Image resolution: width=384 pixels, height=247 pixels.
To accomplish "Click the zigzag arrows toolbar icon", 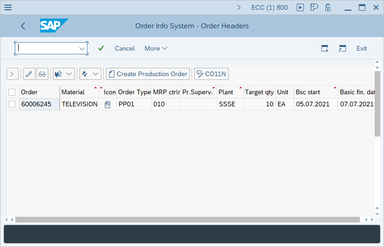I will point(85,74).
